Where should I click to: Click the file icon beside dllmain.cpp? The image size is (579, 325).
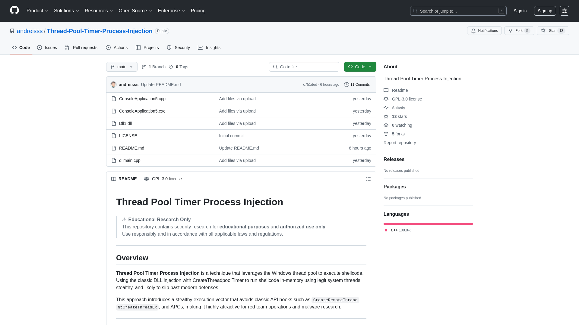[x=114, y=160]
